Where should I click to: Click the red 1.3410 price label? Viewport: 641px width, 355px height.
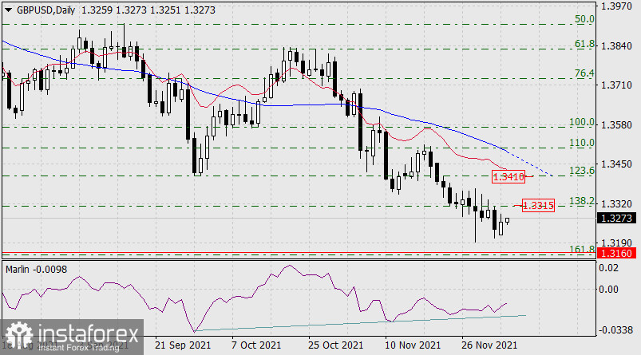click(508, 176)
